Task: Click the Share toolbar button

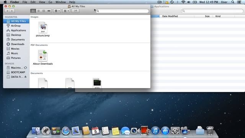Action: pos(75,11)
